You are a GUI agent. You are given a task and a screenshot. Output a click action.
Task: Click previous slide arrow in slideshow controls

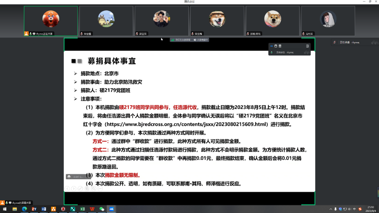tap(67, 188)
